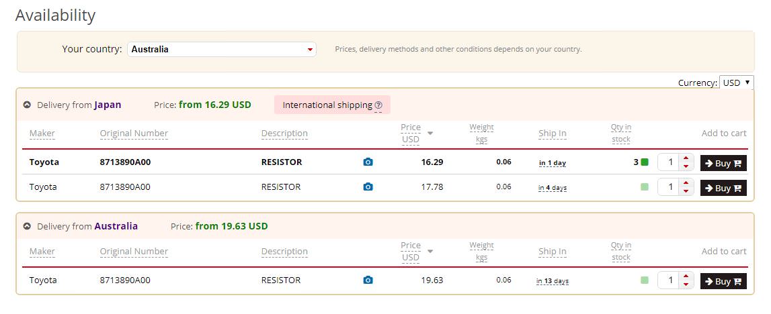Increase quantity for the 19.63 USD item
The image size is (771, 314).
click(x=686, y=277)
